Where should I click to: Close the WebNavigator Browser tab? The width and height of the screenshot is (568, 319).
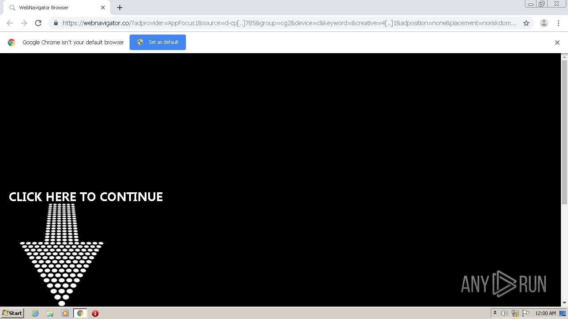103,8
